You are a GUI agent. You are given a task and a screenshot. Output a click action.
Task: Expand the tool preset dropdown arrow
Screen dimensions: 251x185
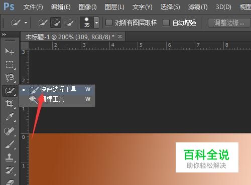point(26,23)
